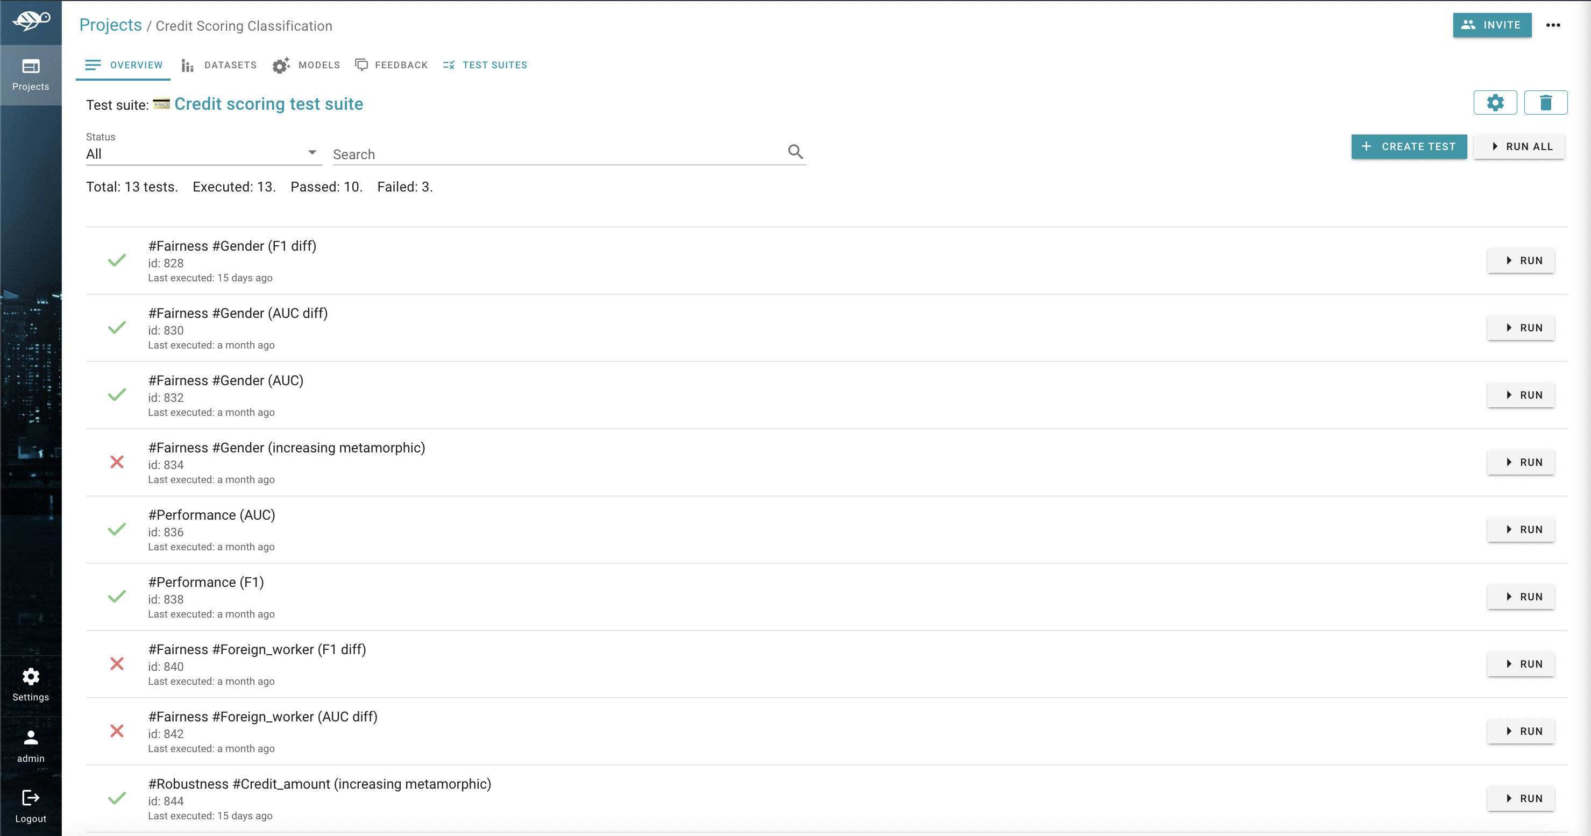Open the three-dot more options menu
This screenshot has height=836, width=1591.
click(1553, 25)
